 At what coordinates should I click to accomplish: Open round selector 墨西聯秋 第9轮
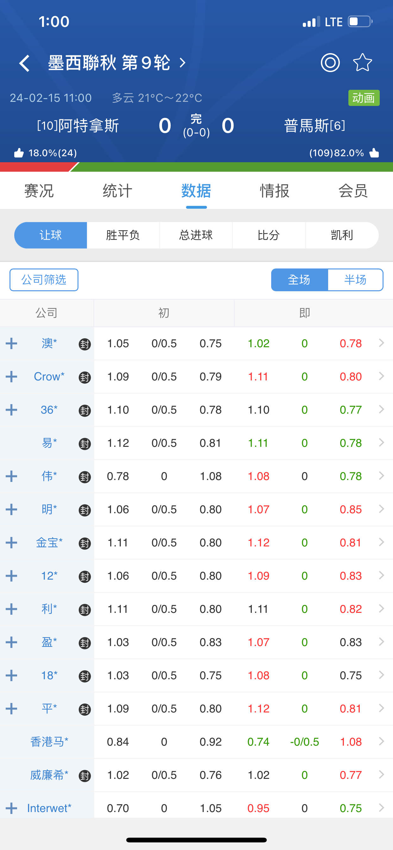point(117,63)
